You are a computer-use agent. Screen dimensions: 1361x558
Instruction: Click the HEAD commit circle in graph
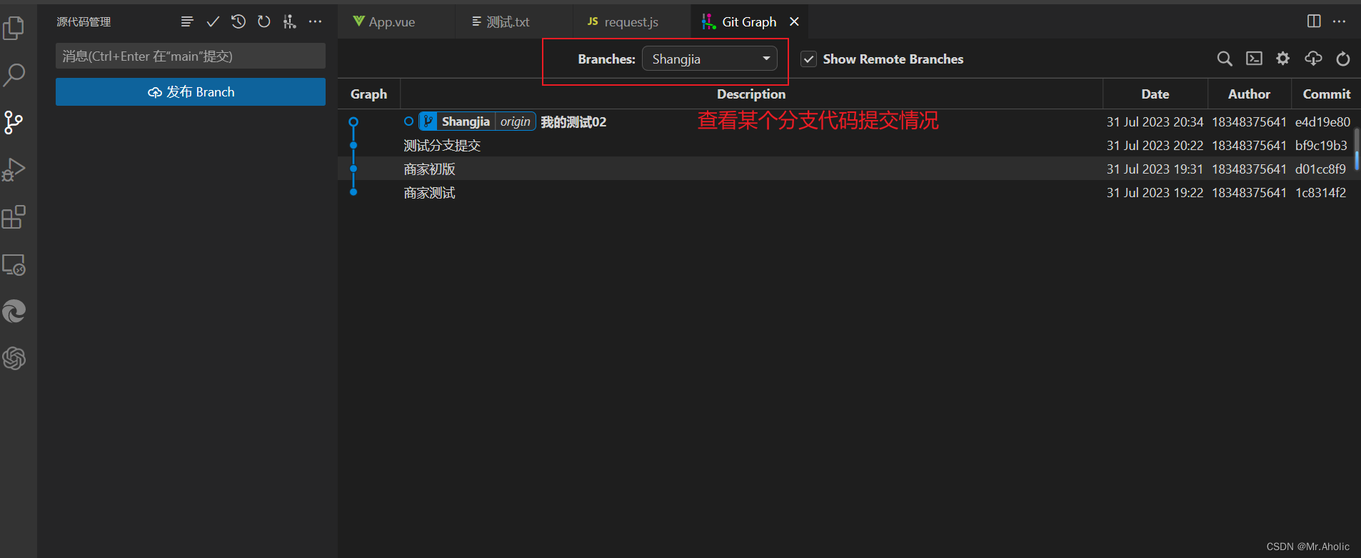tap(353, 122)
